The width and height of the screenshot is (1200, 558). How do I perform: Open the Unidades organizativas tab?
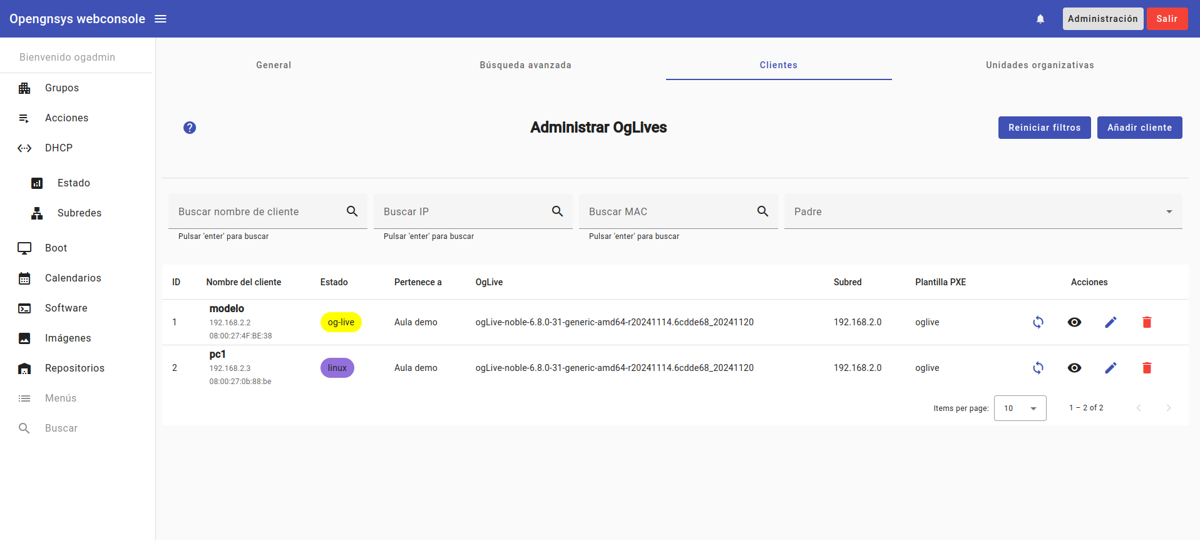click(x=1039, y=65)
